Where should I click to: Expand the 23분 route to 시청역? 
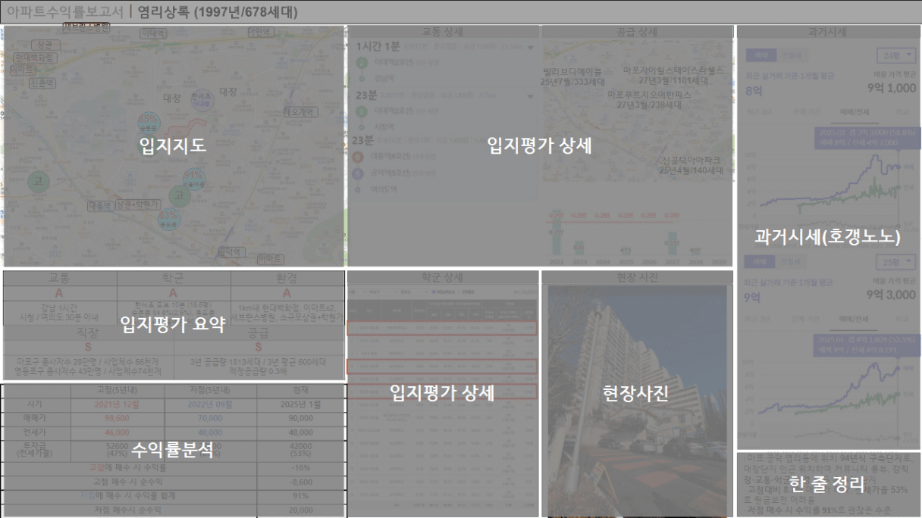tap(531, 97)
